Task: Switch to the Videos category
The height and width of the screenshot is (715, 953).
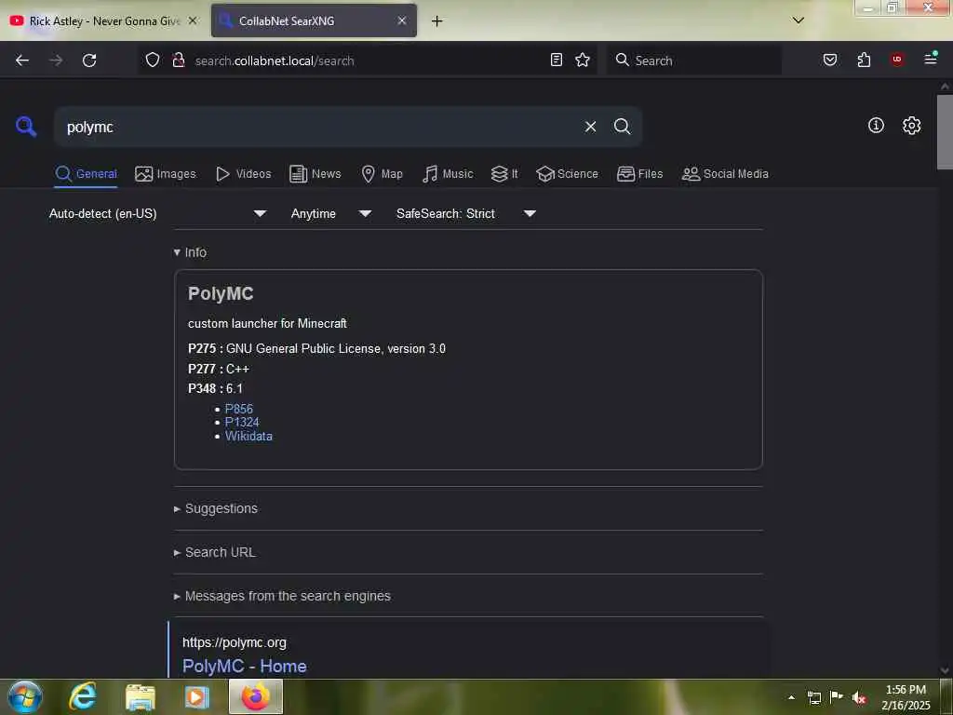Action: [x=243, y=174]
